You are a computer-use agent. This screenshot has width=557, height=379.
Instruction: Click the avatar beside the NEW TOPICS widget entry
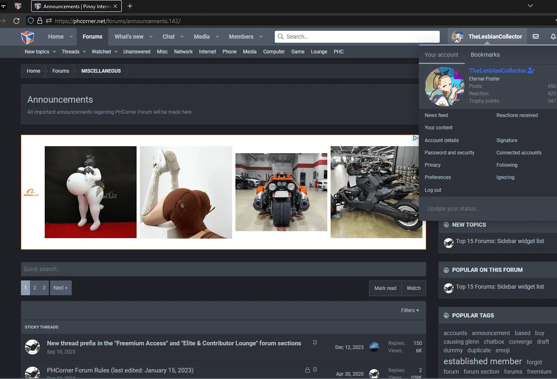pos(448,243)
